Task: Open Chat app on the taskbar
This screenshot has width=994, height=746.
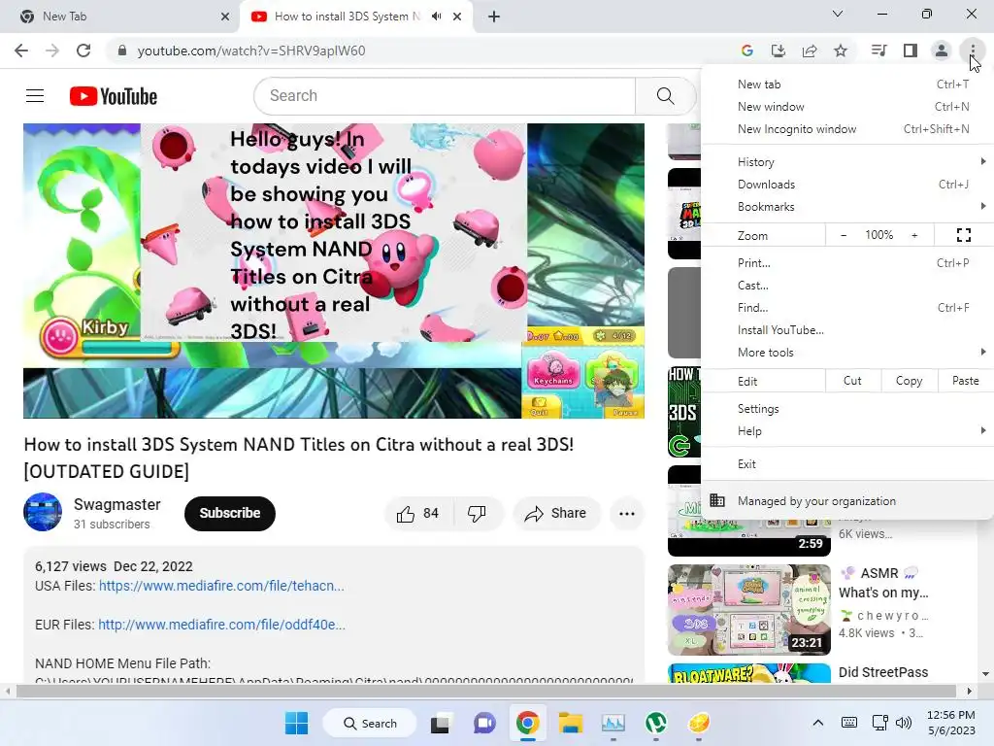Action: (484, 723)
